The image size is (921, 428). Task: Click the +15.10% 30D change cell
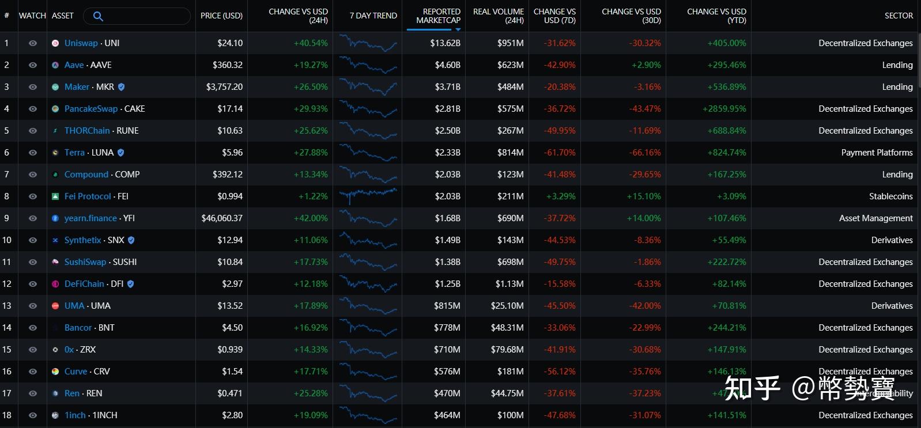click(644, 196)
